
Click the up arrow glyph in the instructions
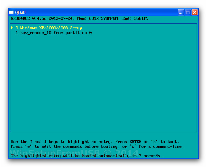(x=31, y=142)
